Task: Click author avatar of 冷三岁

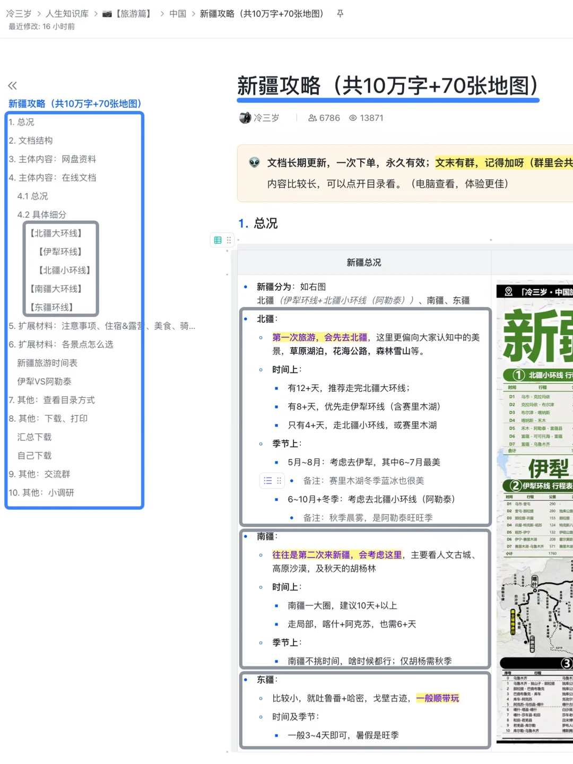Action: 245,118
